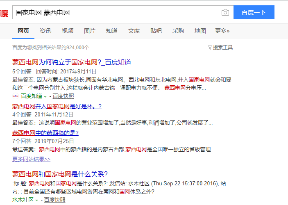Open the 地图 tab
The width and height of the screenshot is (288, 205).
point(200,31)
